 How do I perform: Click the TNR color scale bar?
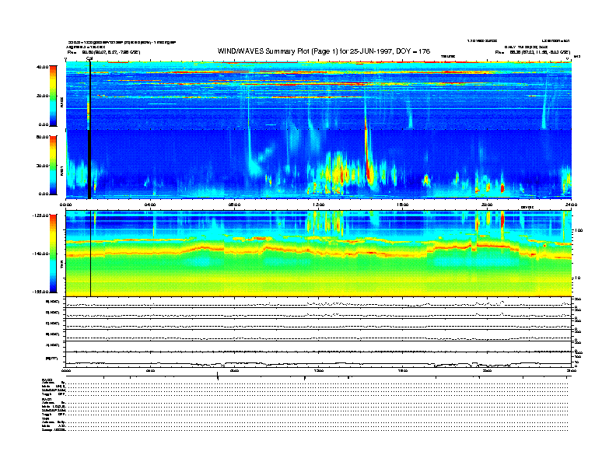(53, 254)
